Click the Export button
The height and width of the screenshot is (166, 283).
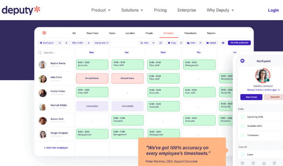[211, 43]
